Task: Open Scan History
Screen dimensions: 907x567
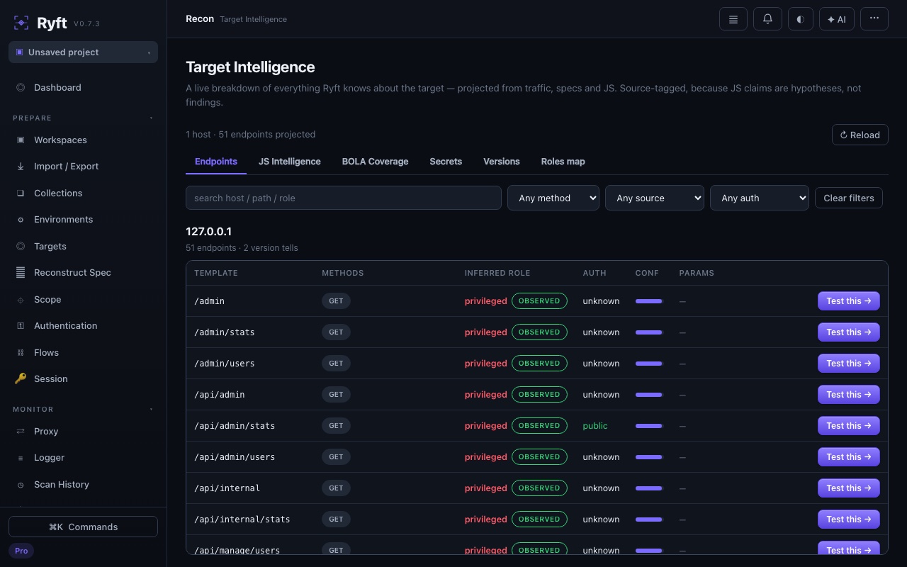Action: [83, 484]
